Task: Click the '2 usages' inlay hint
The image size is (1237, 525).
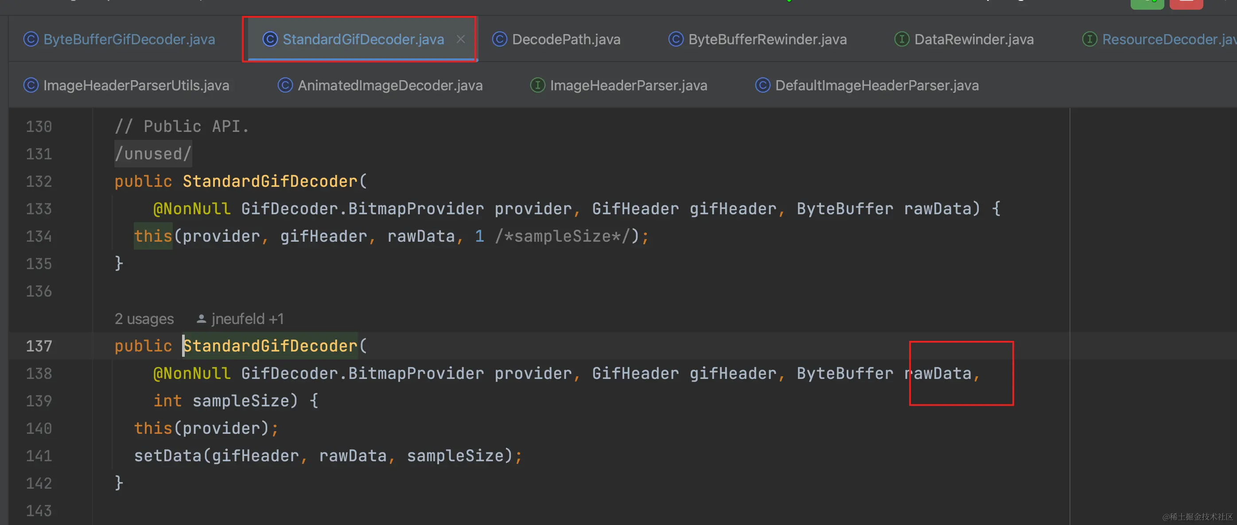Action: click(x=144, y=319)
